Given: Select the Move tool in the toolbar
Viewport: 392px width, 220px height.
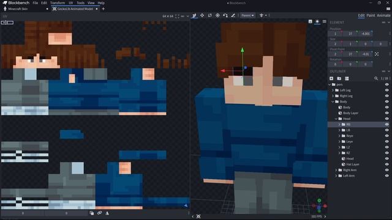Looking at the screenshot, I should 194,15.
